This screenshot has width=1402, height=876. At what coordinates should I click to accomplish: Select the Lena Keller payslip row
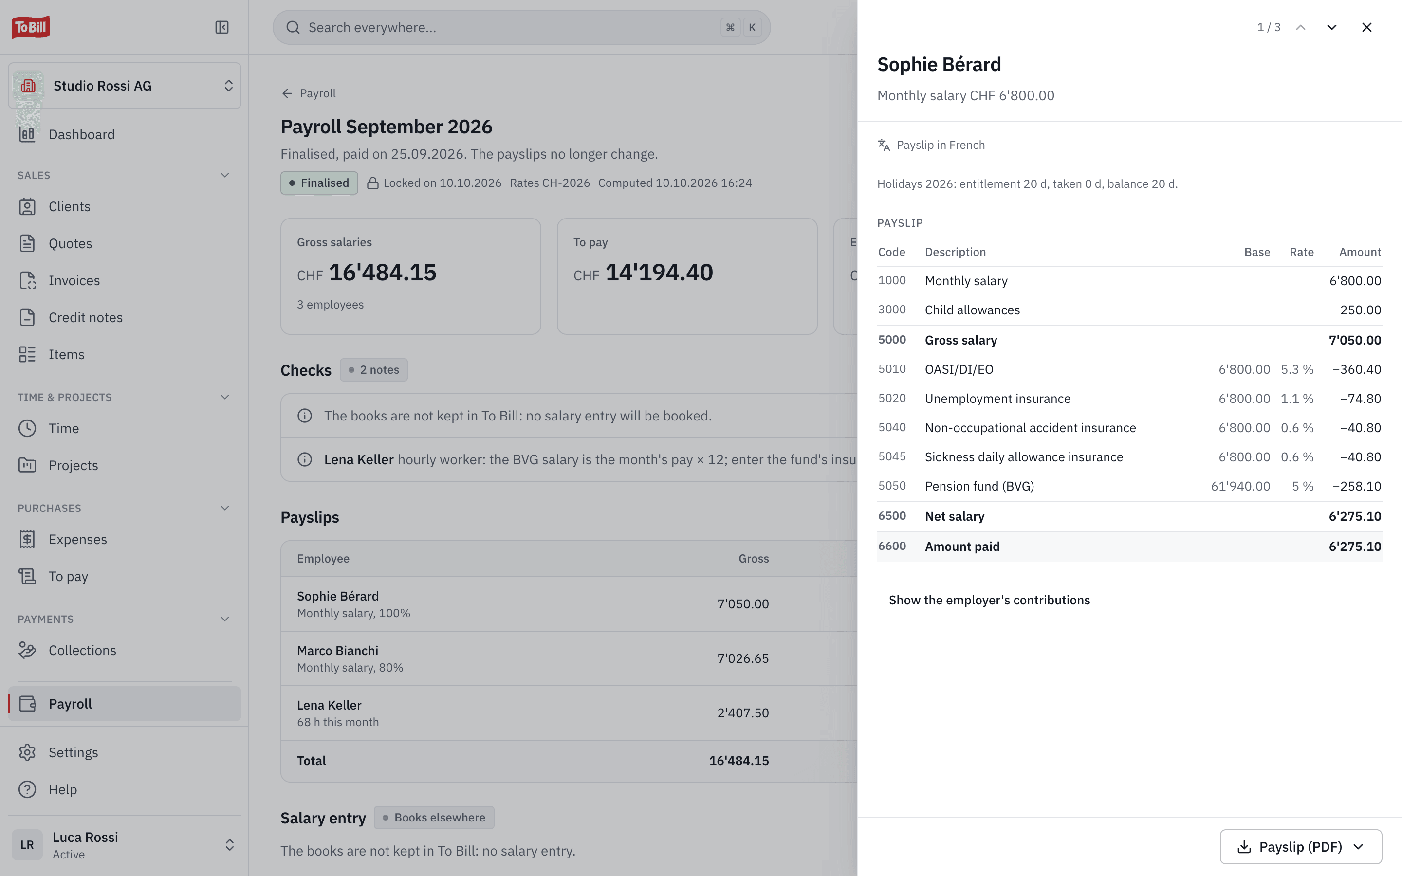point(568,713)
